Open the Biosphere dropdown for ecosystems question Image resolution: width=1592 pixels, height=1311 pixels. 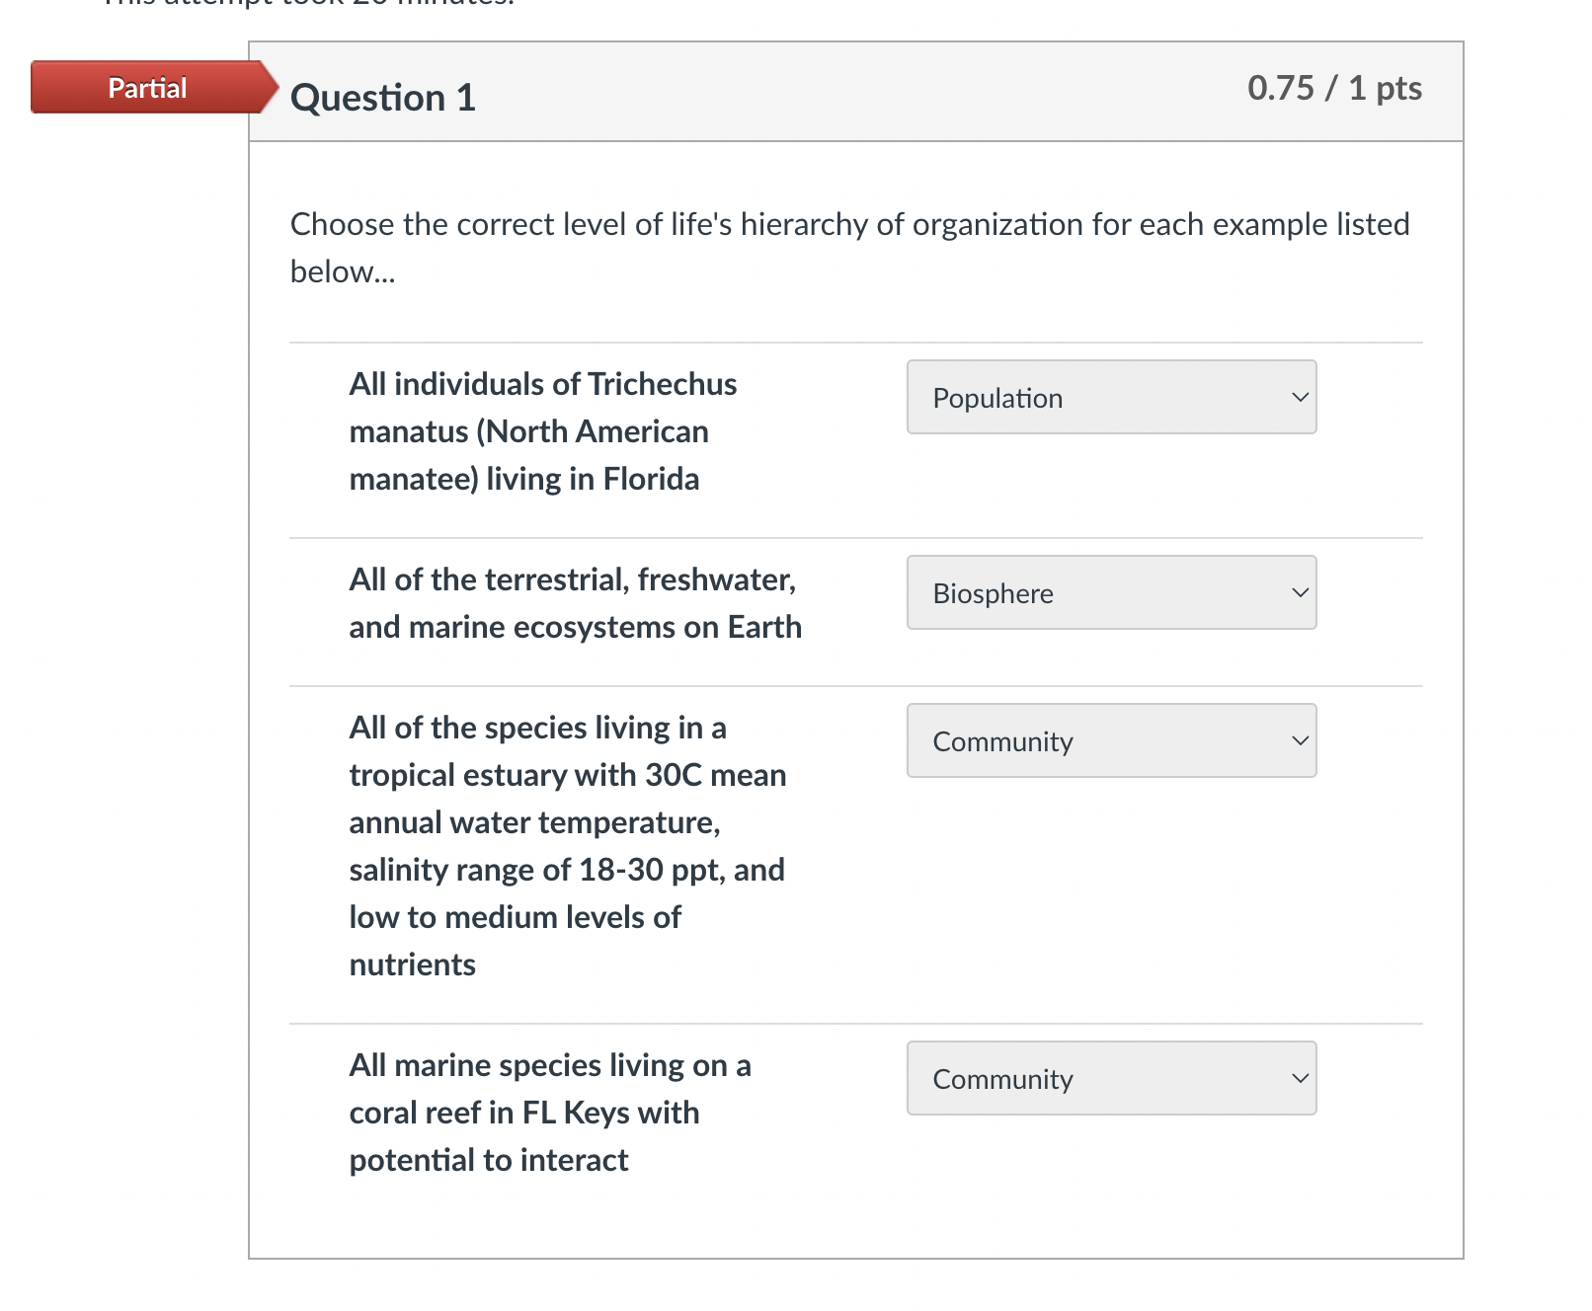(1110, 593)
